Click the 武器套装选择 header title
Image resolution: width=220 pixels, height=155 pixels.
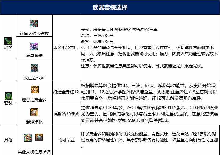coord(110,7)
